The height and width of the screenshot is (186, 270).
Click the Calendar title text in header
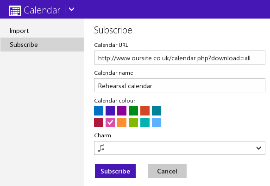[x=42, y=10]
